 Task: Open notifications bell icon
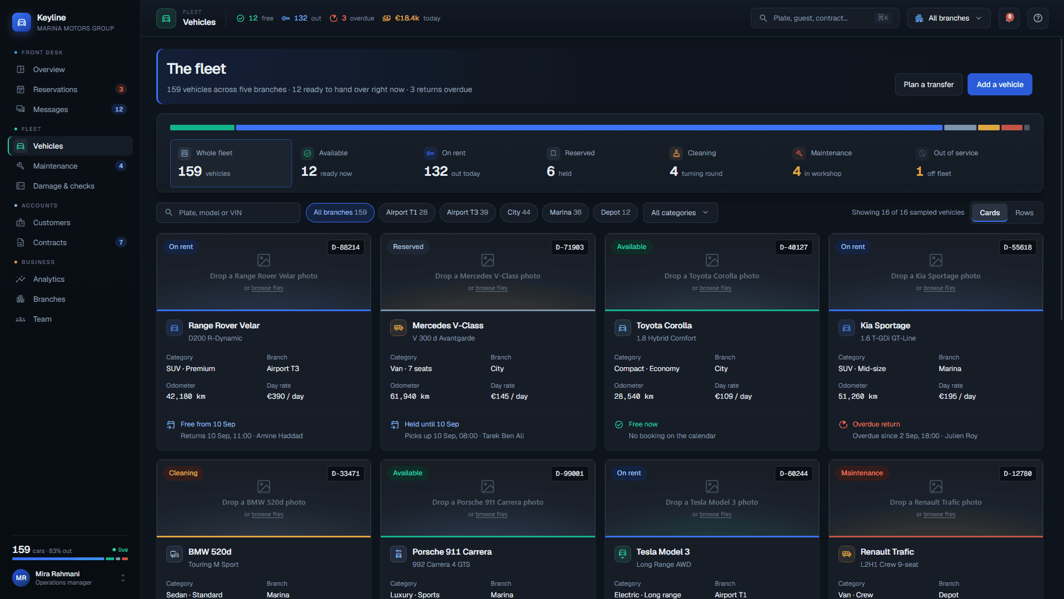pos(1009,18)
